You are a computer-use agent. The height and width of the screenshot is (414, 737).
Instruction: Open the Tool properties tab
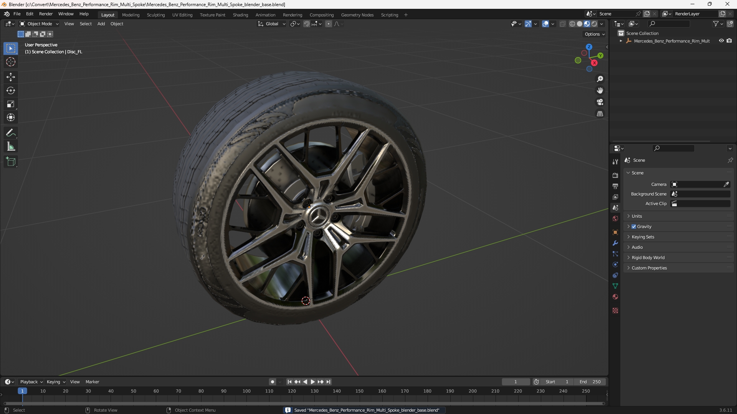click(615, 162)
